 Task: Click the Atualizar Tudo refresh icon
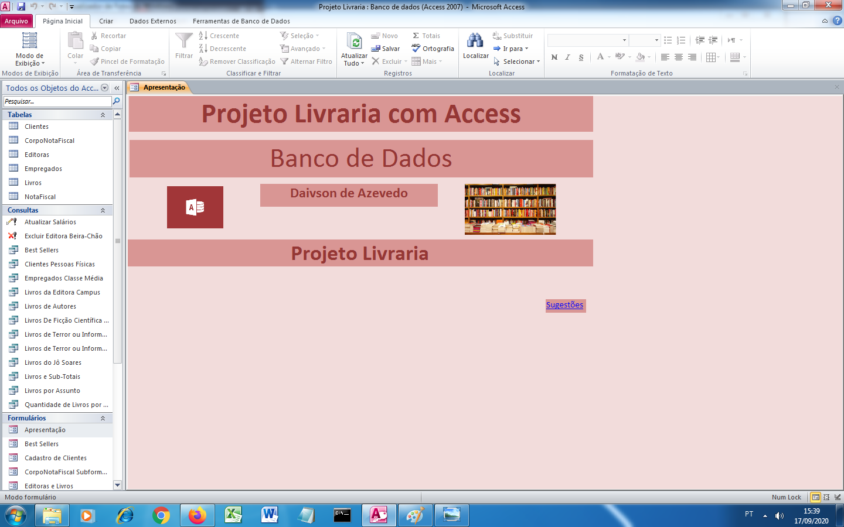click(355, 42)
